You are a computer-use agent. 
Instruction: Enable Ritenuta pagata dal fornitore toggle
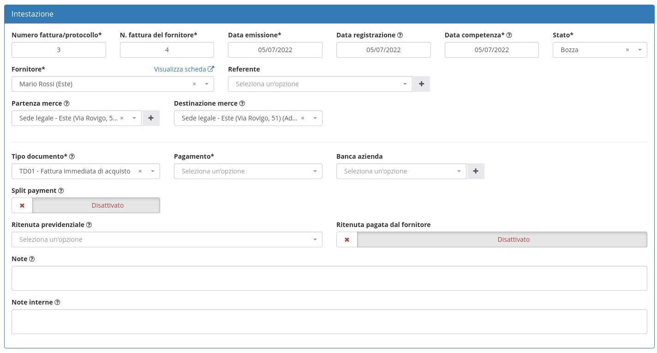click(x=491, y=239)
